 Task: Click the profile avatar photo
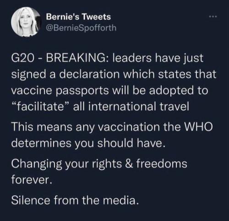(x=26, y=22)
